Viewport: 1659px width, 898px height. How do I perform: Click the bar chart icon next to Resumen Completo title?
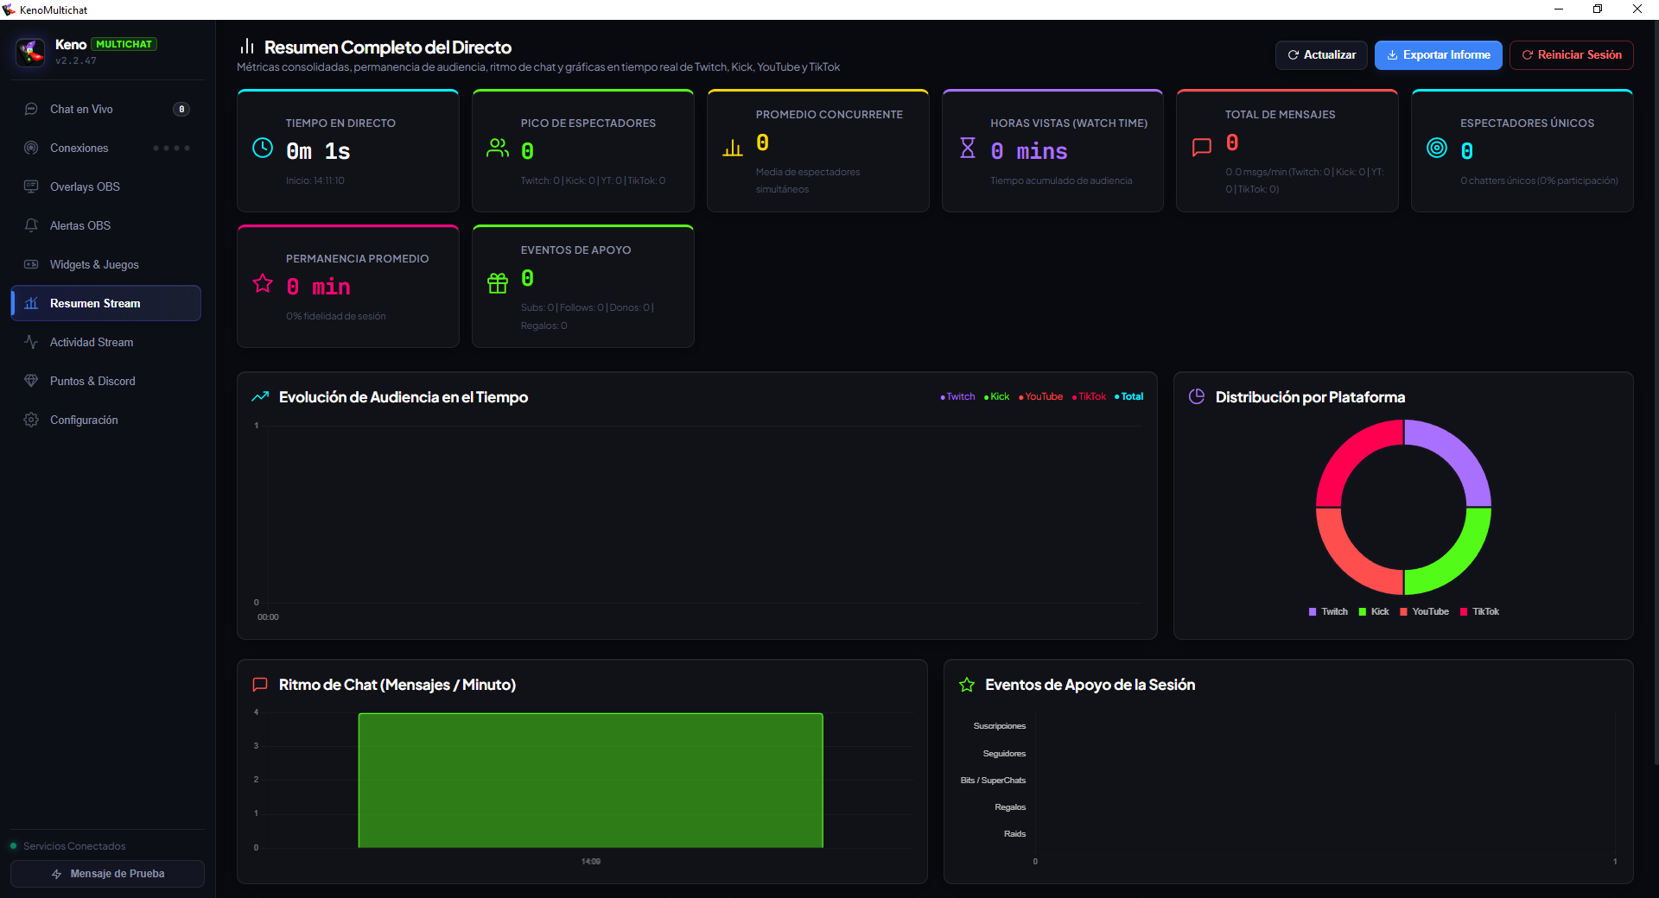click(x=247, y=46)
